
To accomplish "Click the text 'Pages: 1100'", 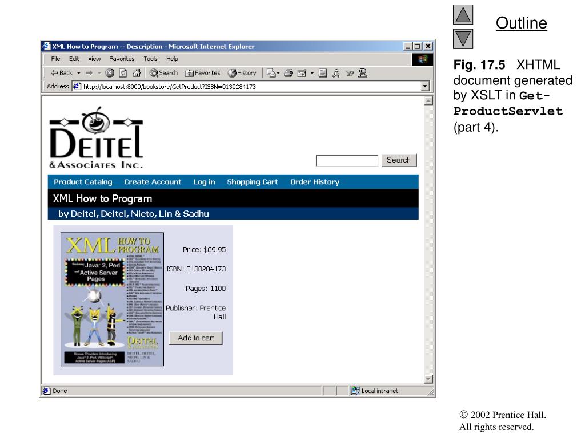I will point(206,288).
